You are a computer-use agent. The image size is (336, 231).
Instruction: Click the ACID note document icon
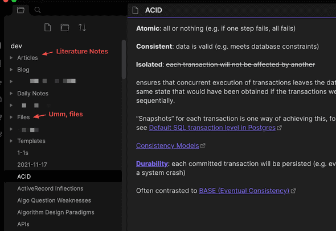tap(135, 10)
